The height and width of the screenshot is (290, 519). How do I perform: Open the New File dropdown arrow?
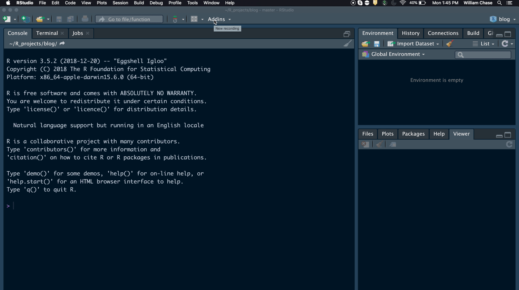point(15,19)
